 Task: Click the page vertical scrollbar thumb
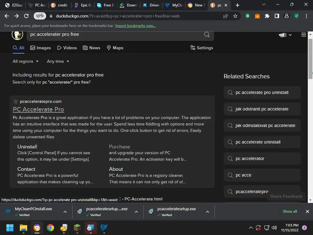click(310, 59)
